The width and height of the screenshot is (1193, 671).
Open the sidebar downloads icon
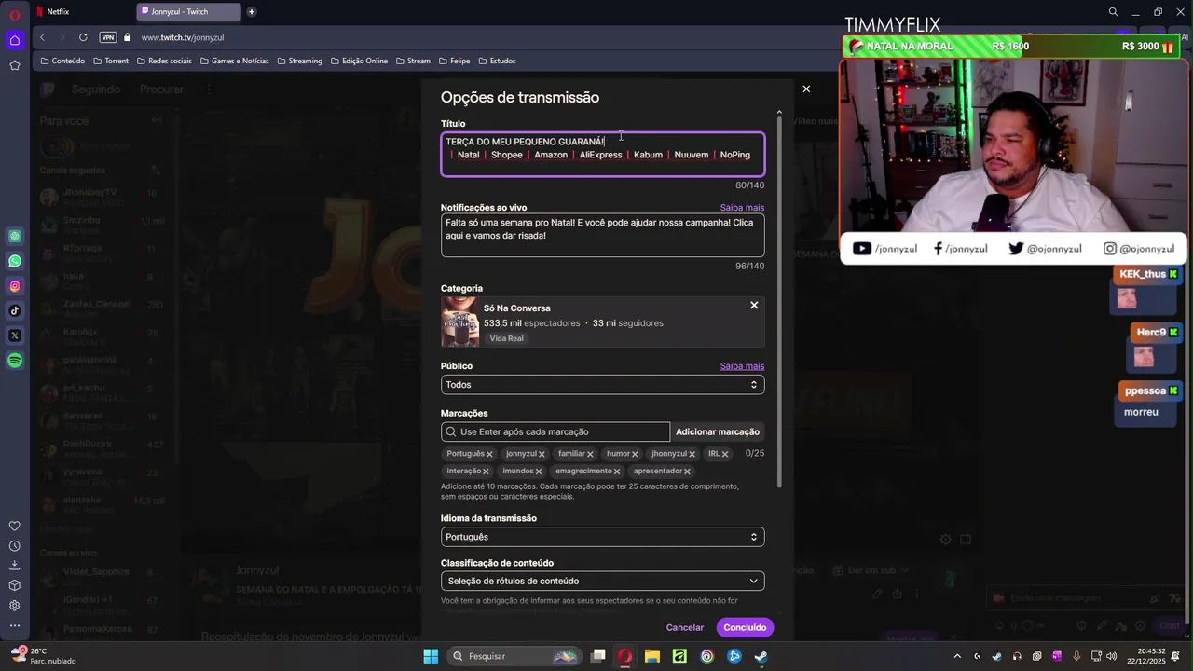(15, 566)
